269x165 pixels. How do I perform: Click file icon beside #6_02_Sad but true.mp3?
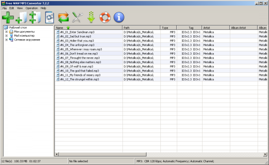coord(58,36)
